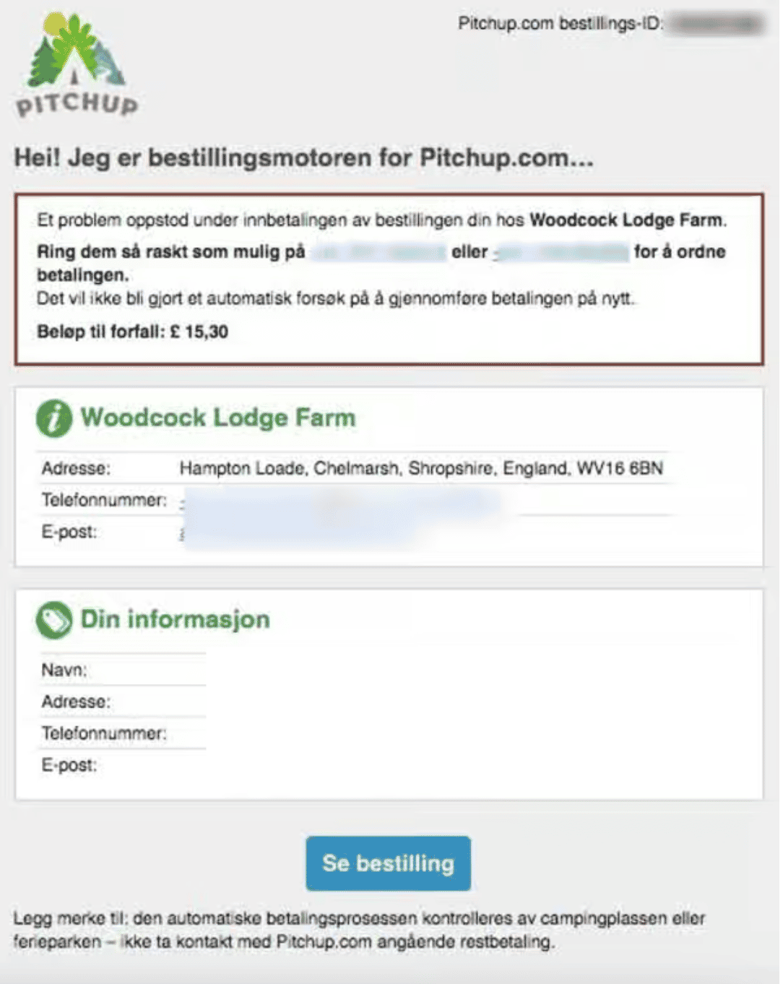783x984 pixels.
Task: Click the green info icon beside Woodcock Lodge Farm
Action: (x=54, y=418)
